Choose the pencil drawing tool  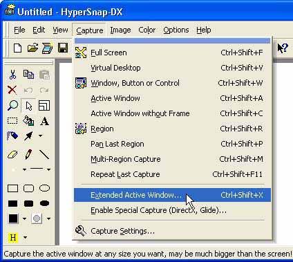pos(28,154)
